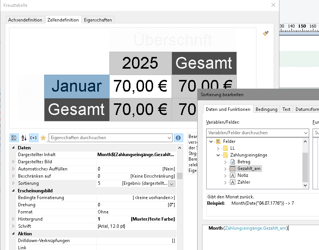The height and width of the screenshot is (250, 319).
Task: Click the Überschrift title placeholder
Action: pos(173,40)
